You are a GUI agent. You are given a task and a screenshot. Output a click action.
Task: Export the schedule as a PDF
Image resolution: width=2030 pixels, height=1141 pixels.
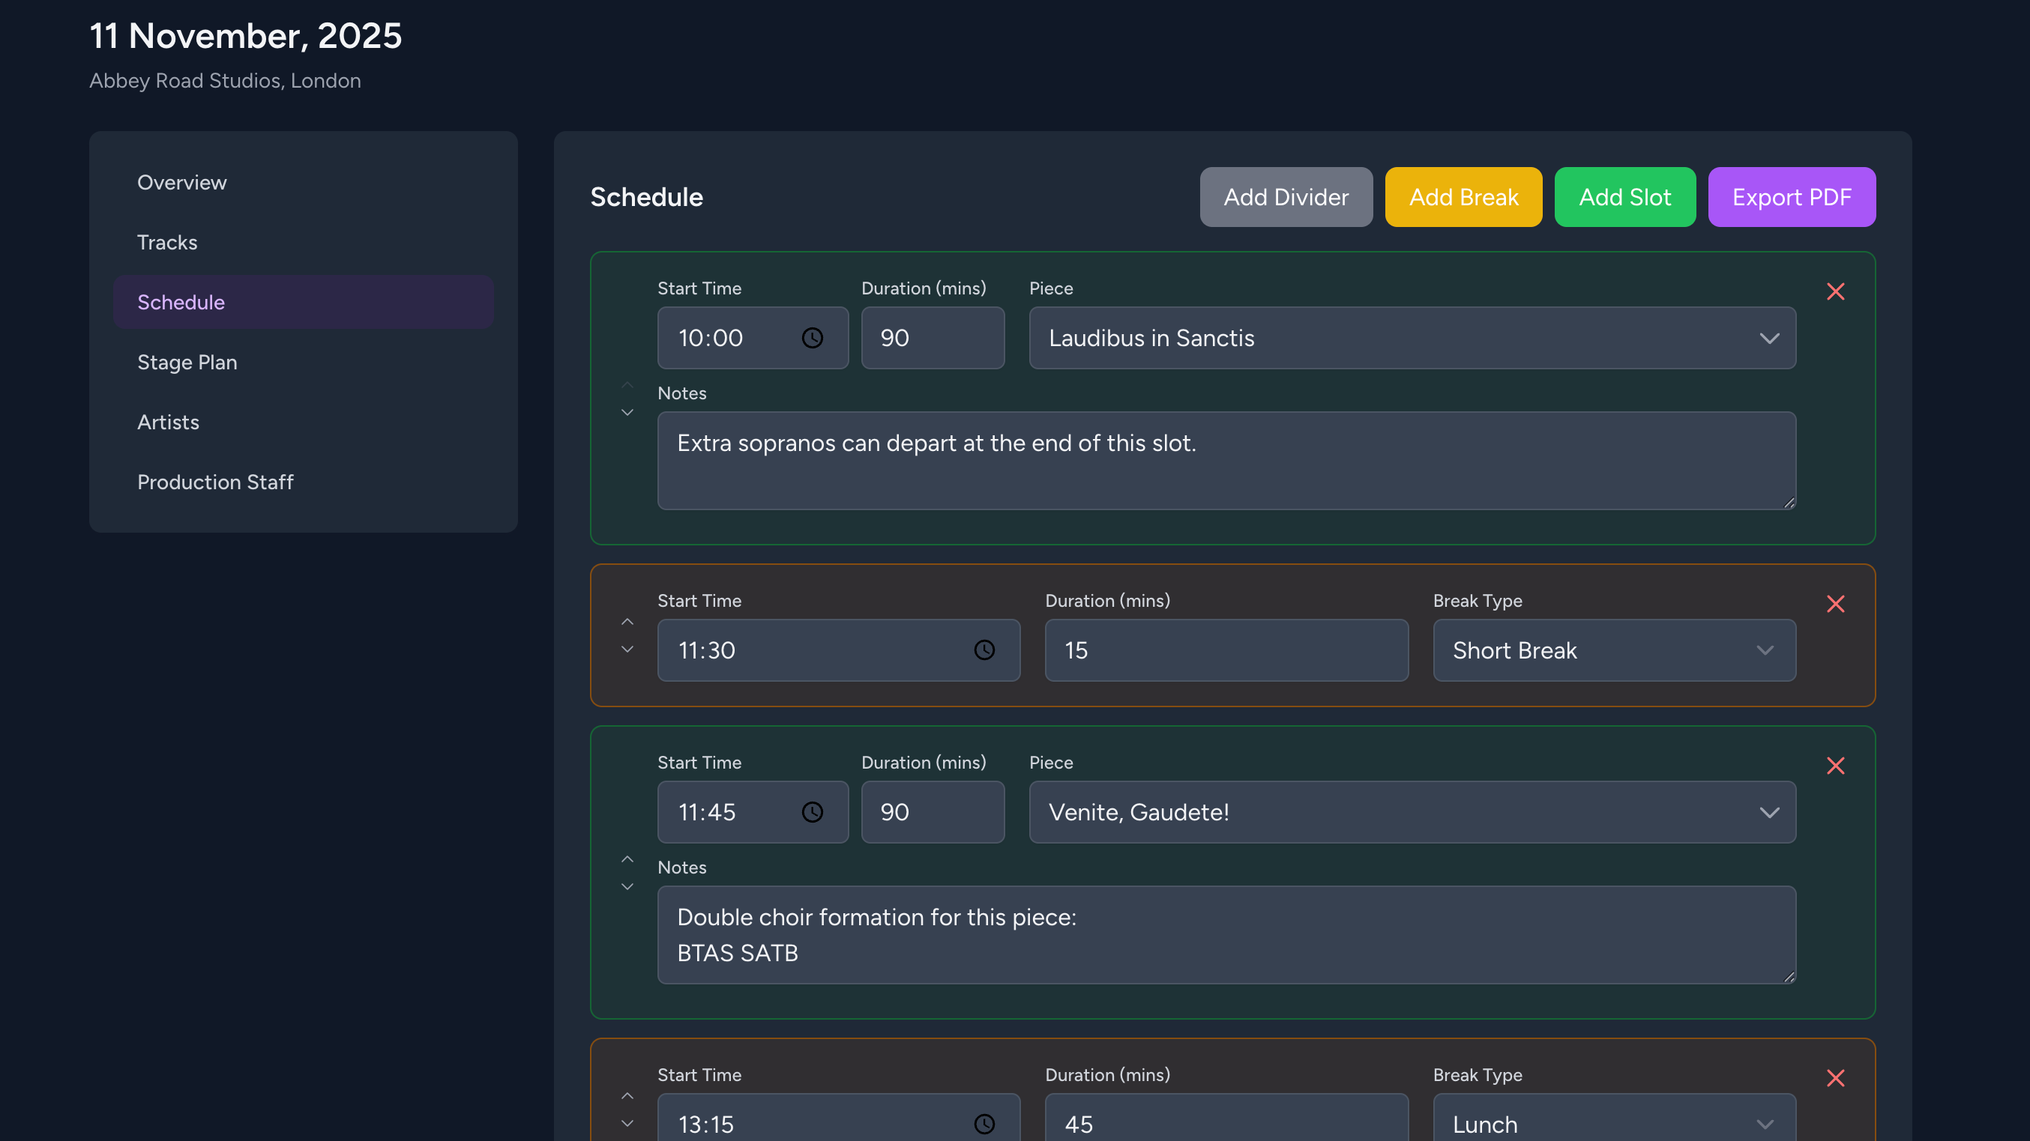coord(1792,197)
